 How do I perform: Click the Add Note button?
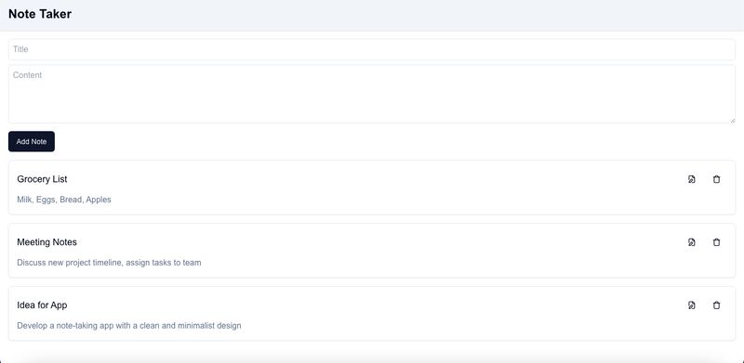32,142
